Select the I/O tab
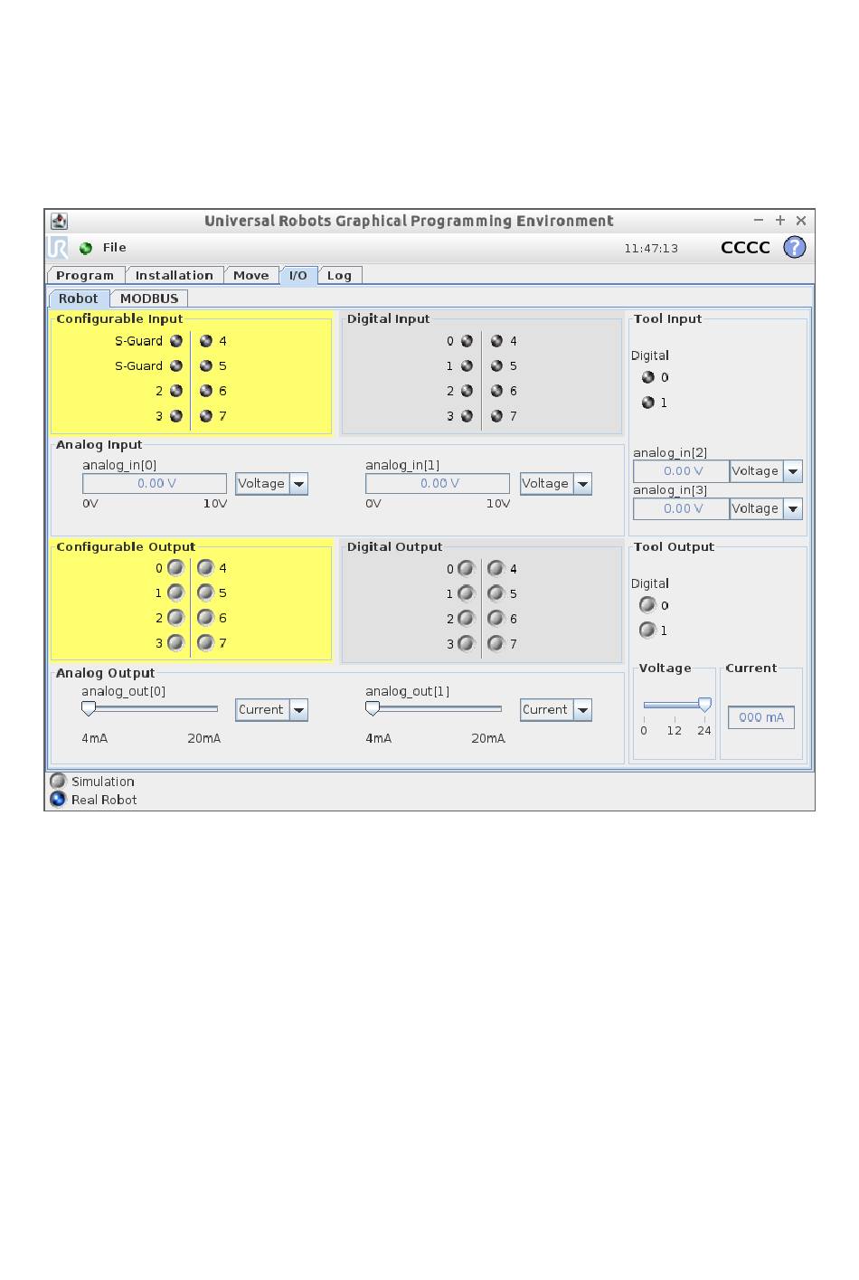 coord(298,275)
